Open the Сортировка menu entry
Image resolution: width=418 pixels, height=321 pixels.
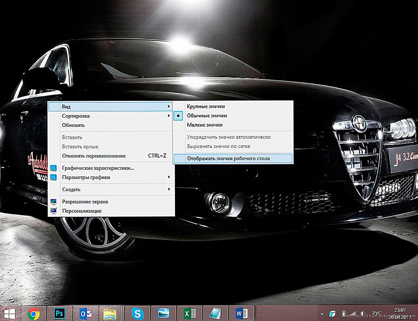pos(111,116)
